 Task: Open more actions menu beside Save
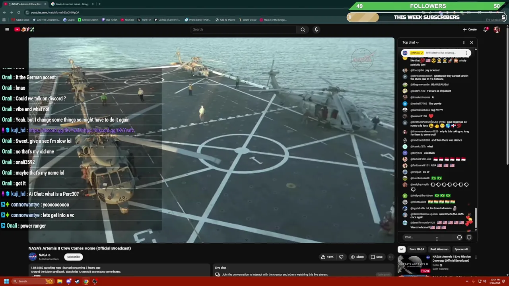pyautogui.click(x=390, y=257)
